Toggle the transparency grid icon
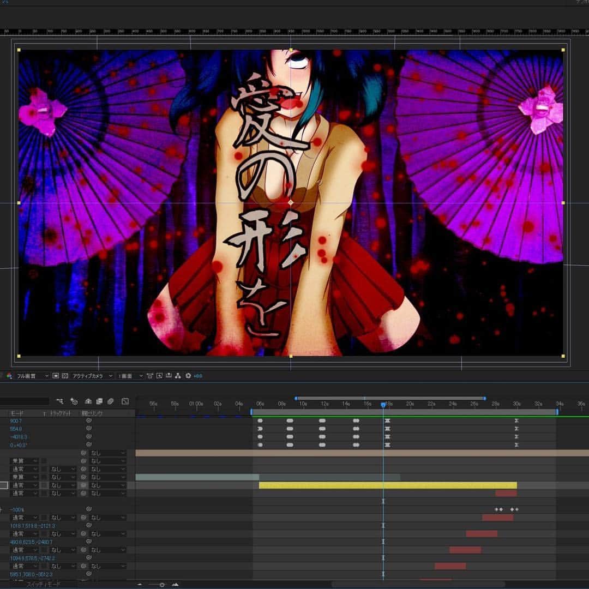 (64, 376)
